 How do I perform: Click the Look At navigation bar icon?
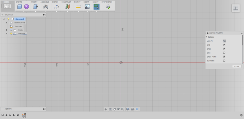[x=110, y=109]
